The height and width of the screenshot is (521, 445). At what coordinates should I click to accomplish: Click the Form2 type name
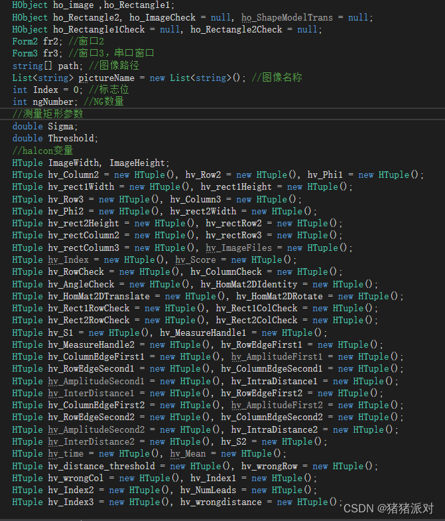point(25,42)
